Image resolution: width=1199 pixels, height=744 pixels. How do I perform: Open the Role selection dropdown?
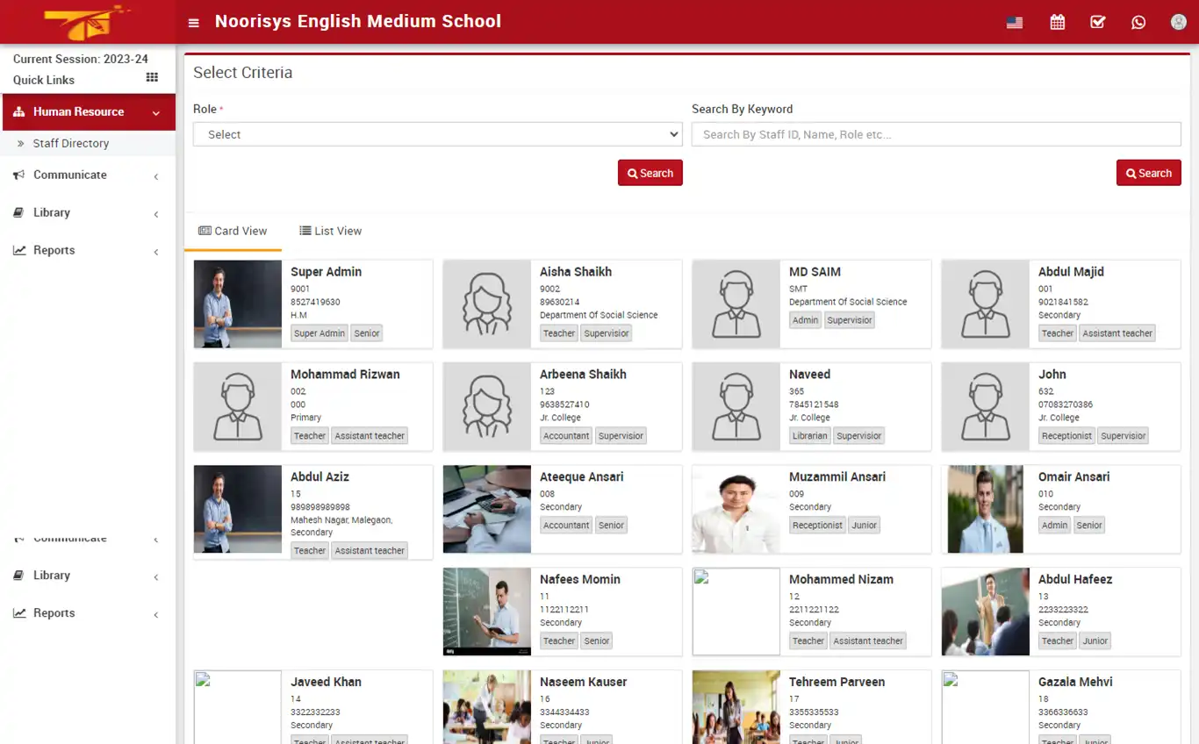point(437,133)
